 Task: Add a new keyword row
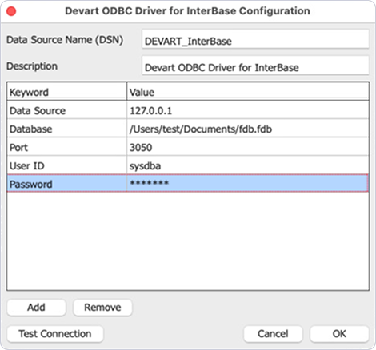pyautogui.click(x=36, y=308)
